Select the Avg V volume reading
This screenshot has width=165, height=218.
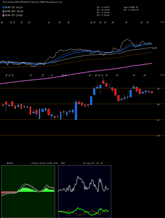(131, 7)
